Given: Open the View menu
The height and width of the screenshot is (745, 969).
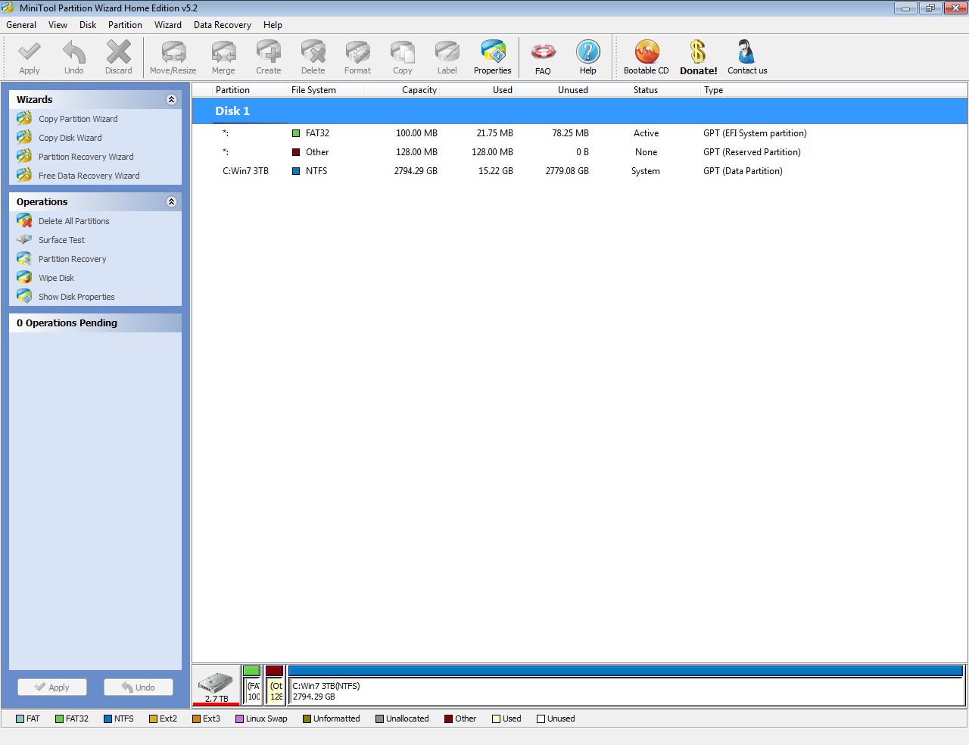Looking at the screenshot, I should pos(58,25).
